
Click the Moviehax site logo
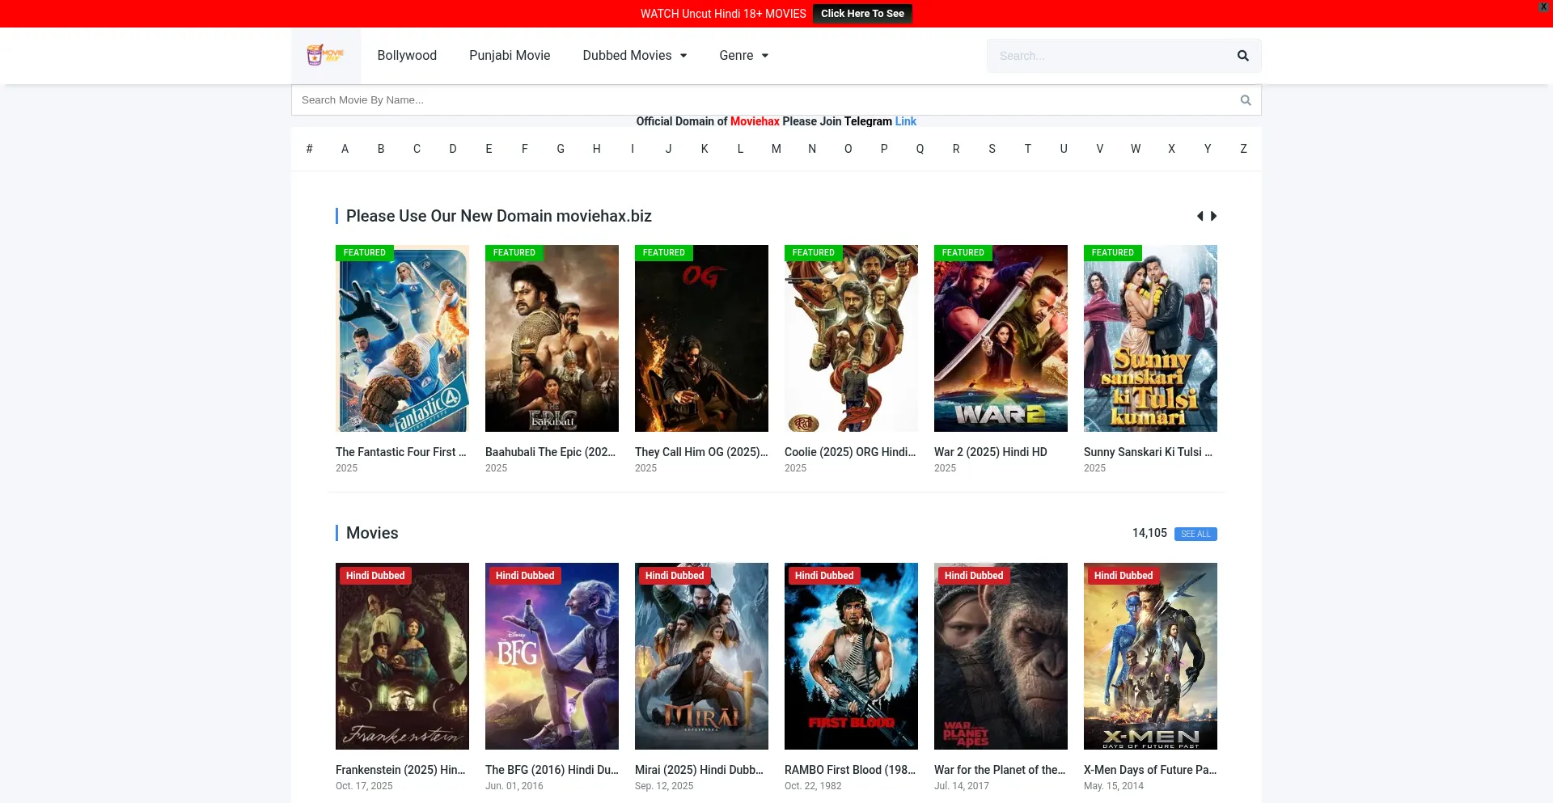point(326,55)
